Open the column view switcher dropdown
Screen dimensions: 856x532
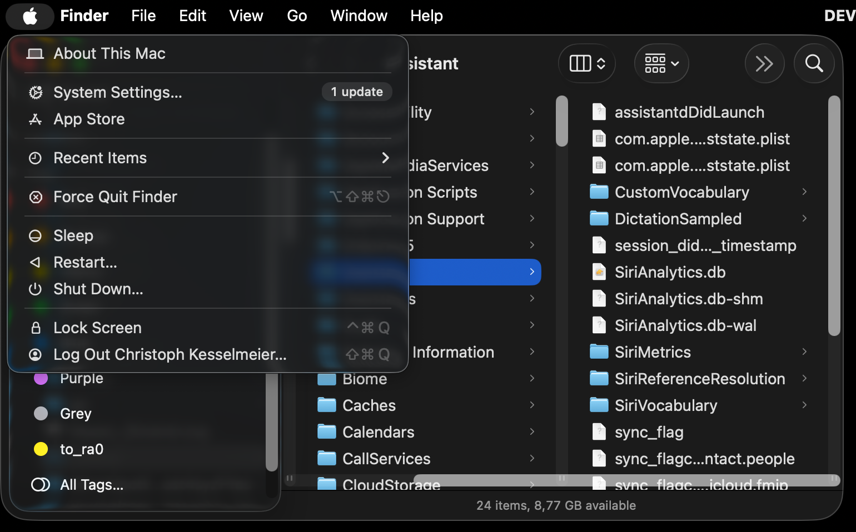tap(587, 63)
